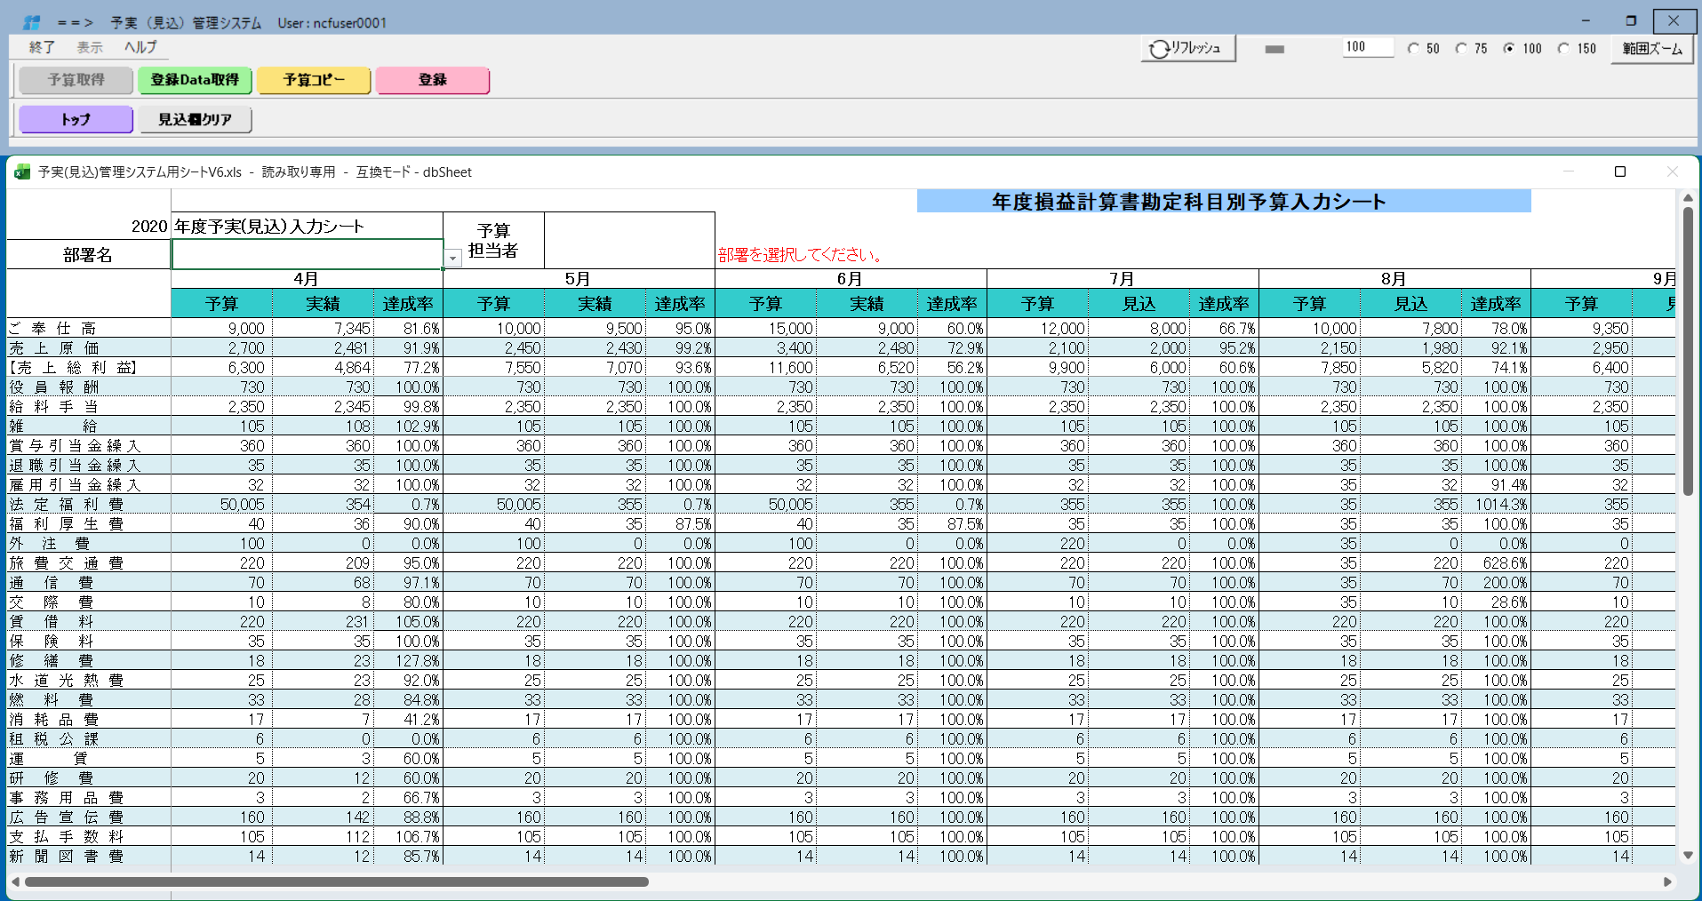Screen dimensions: 1702x901
Task: Click the pink 登録 button
Action: click(432, 80)
